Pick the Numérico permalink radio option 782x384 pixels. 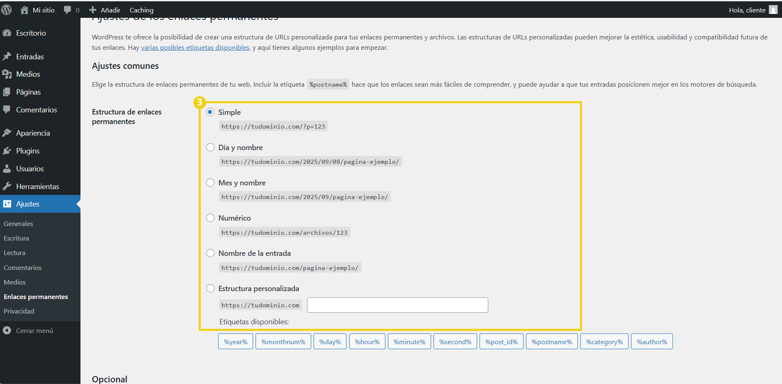pyautogui.click(x=210, y=218)
